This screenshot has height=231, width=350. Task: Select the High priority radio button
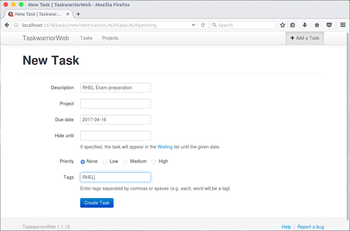point(154,162)
